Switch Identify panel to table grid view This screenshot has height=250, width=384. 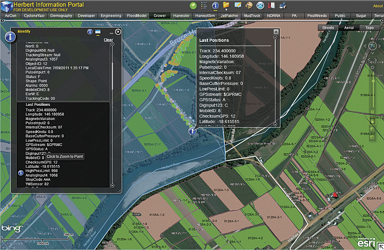click(x=98, y=32)
